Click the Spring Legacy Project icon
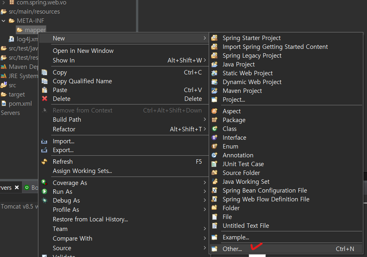Screen dimensions: 367x257 coord(214,56)
